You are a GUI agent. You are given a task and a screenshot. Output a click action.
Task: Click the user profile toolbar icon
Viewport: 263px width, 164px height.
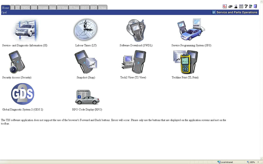click(236, 6)
